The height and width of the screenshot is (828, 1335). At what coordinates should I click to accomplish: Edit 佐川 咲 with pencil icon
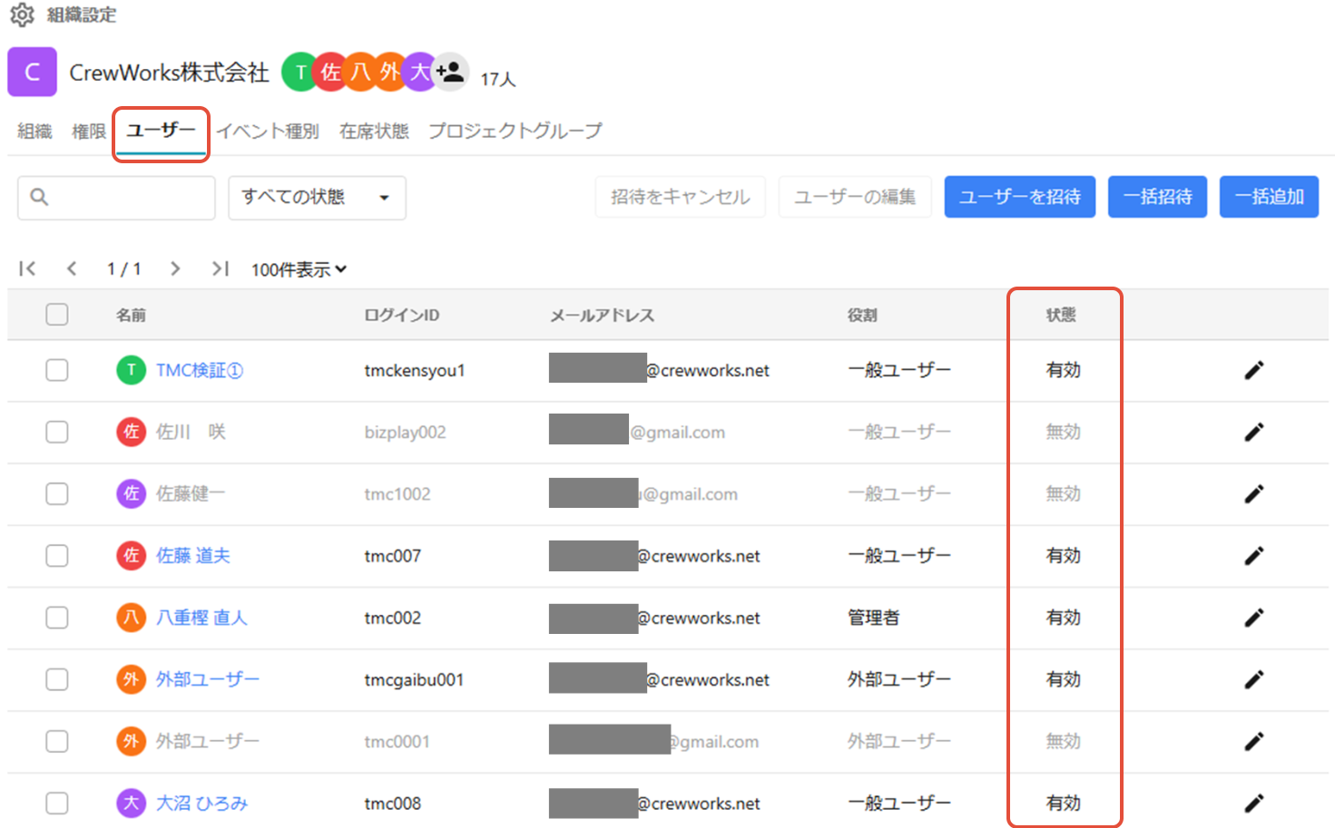(x=1254, y=432)
